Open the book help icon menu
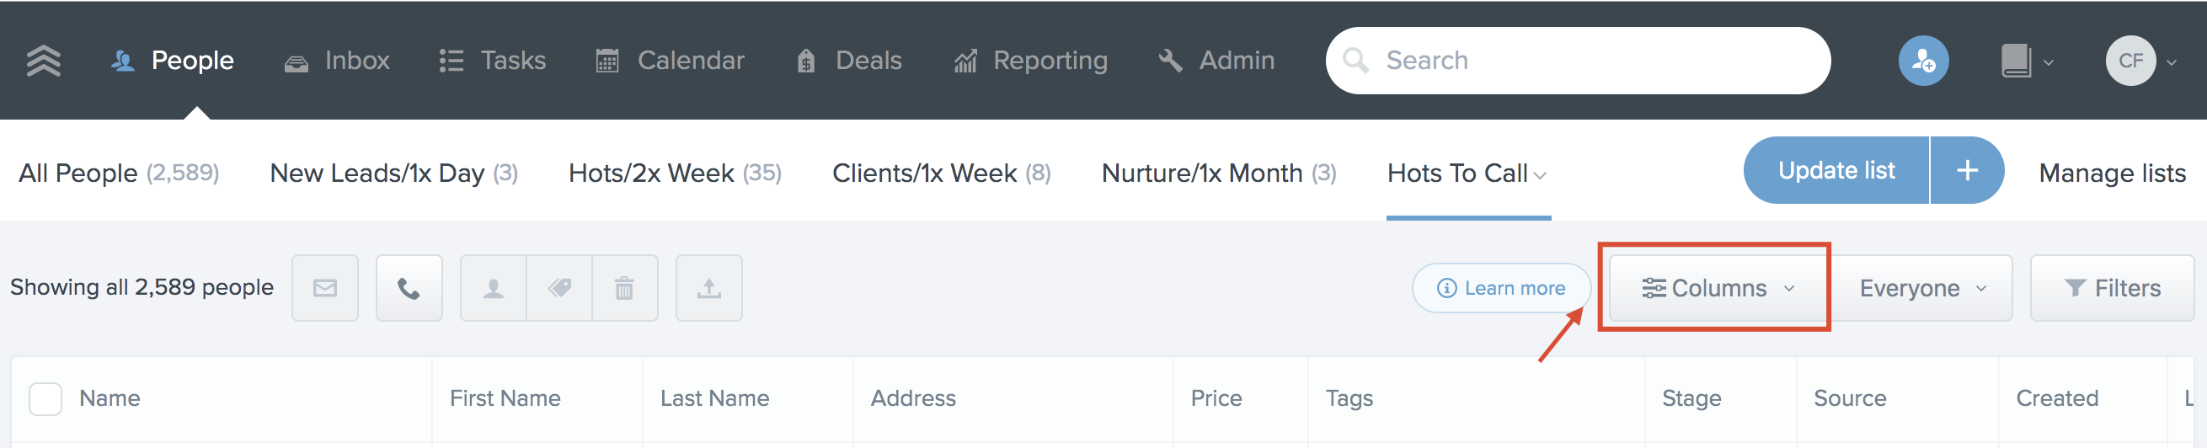The image size is (2207, 448). pos(2026,61)
